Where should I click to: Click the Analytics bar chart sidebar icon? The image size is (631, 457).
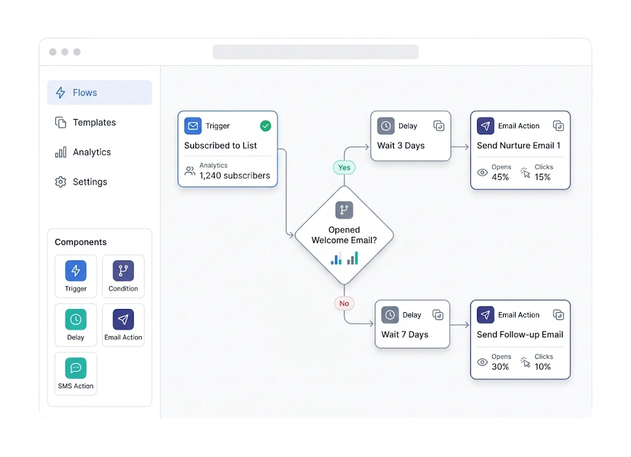tap(60, 152)
